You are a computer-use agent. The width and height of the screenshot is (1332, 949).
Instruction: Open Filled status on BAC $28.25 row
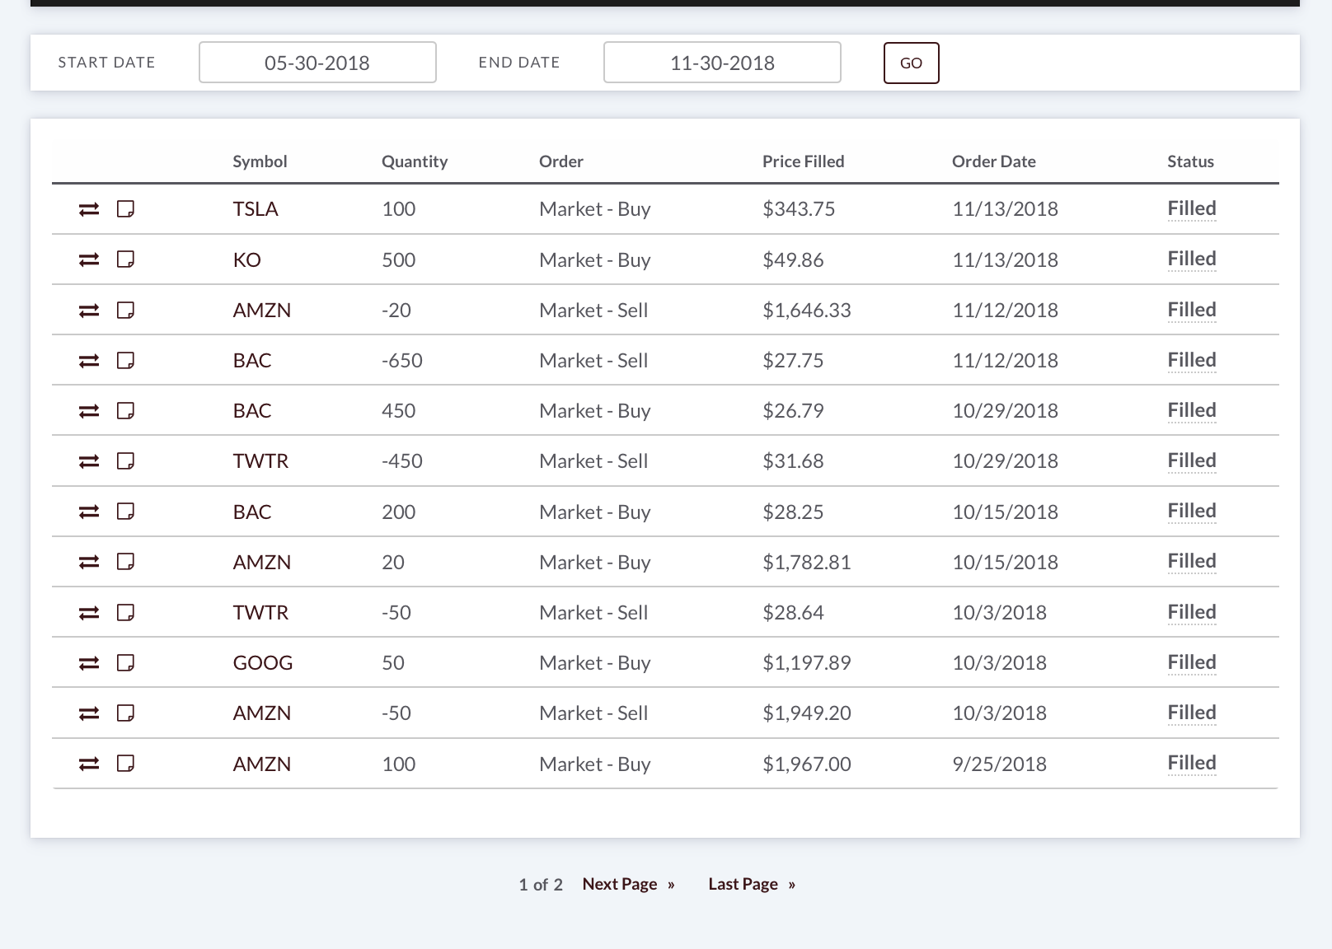[x=1192, y=511]
